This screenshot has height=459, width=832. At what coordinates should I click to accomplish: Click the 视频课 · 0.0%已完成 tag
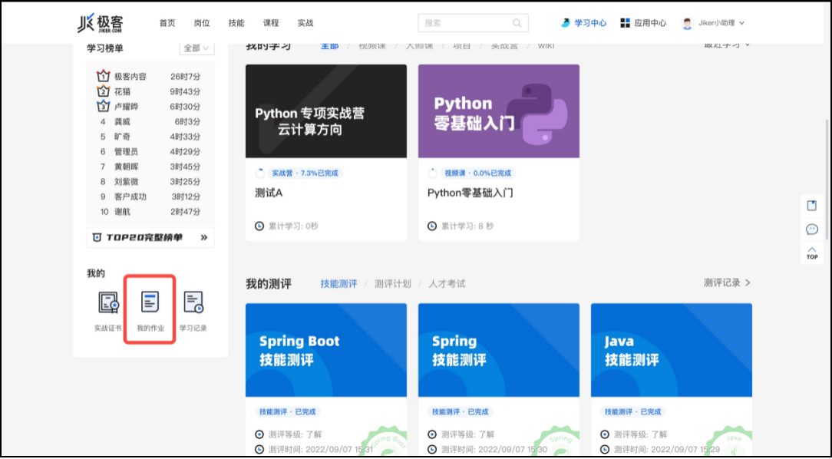click(x=477, y=173)
